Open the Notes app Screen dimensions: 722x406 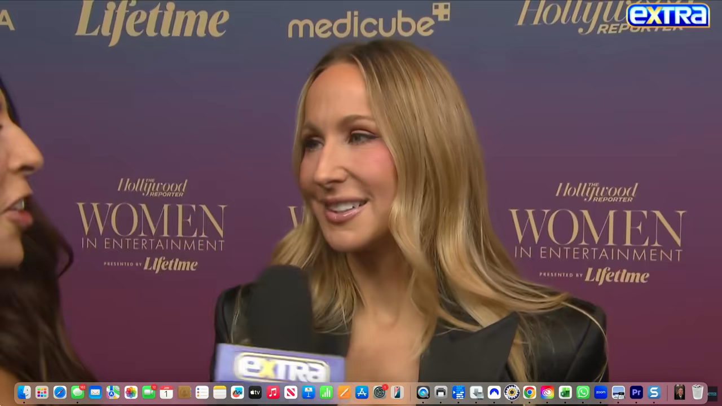220,392
